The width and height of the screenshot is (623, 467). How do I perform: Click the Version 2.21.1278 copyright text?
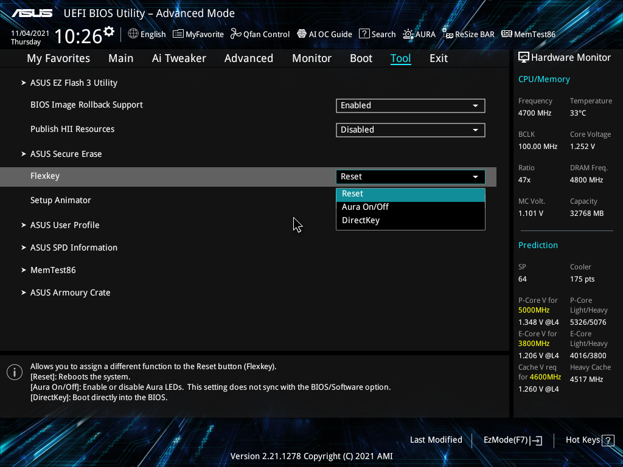tap(311, 456)
